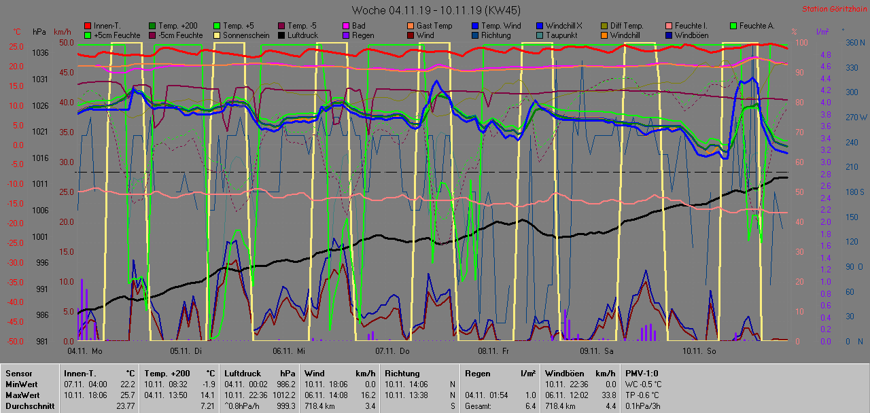Click the hPa axis unit label

[40, 32]
